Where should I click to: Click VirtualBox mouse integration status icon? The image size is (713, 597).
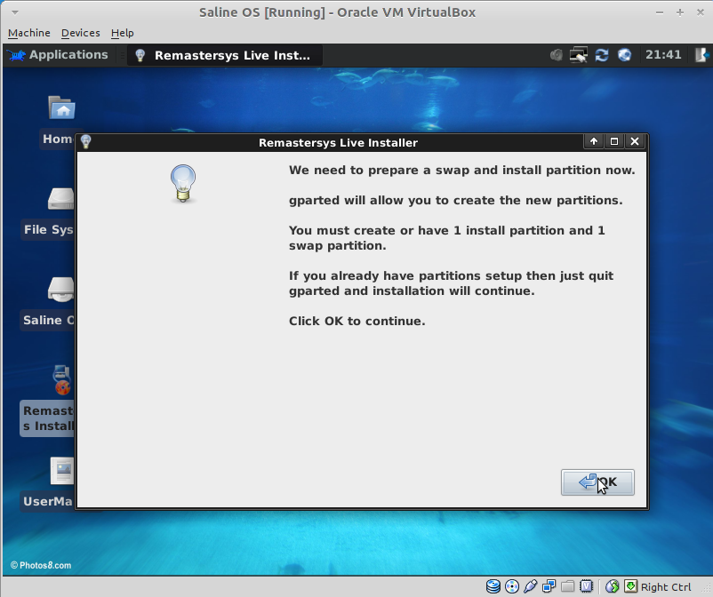tap(612, 586)
